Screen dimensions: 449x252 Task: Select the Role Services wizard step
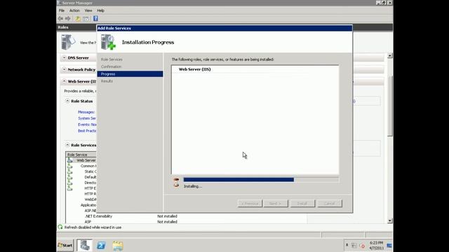[112, 59]
